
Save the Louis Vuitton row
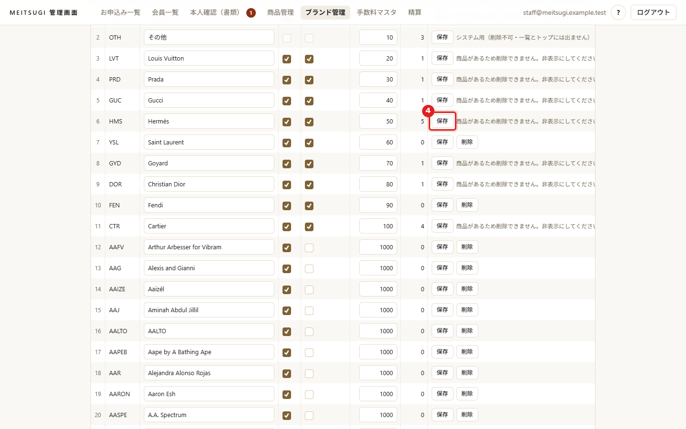[x=443, y=58]
